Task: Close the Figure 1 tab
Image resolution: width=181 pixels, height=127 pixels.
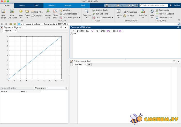Action: [x=15, y=31]
